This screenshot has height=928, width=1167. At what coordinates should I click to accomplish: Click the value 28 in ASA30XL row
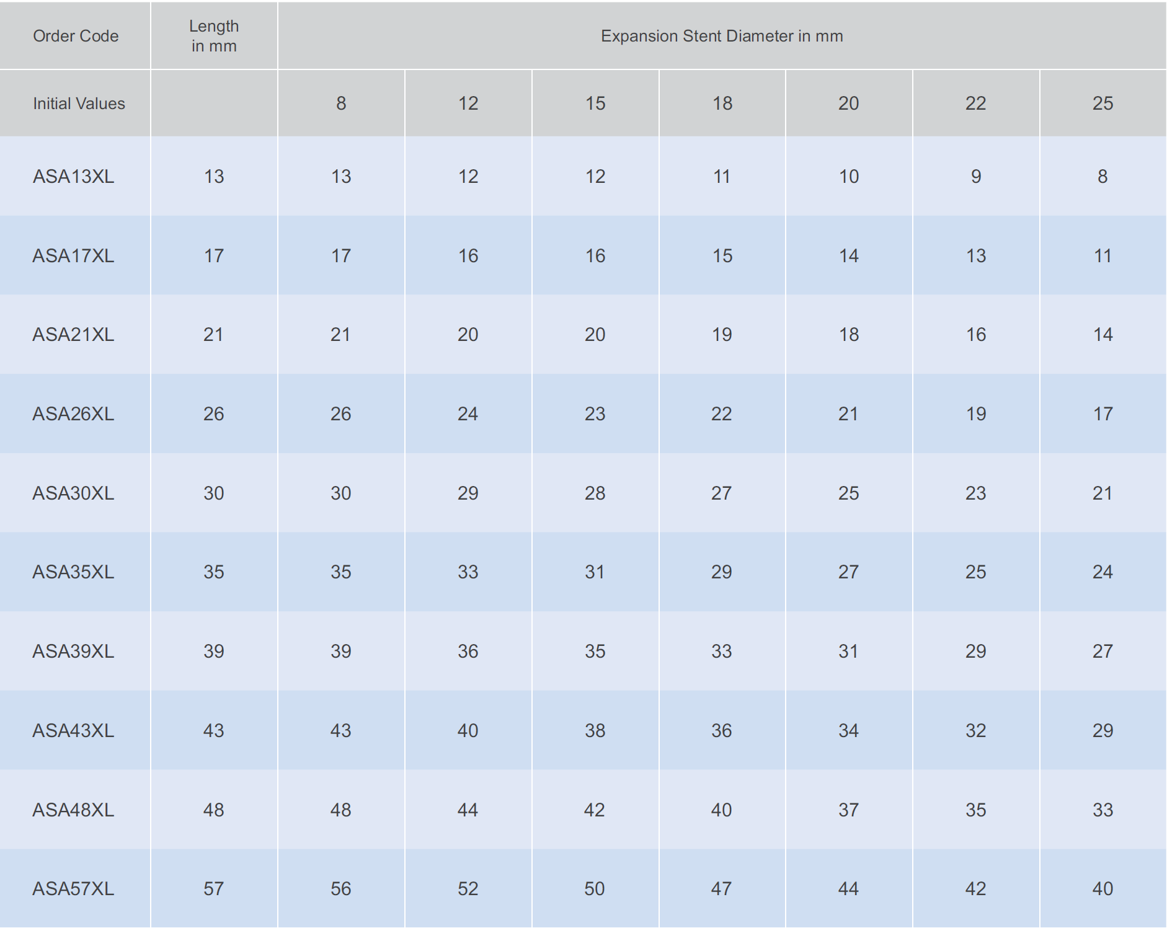pos(595,493)
